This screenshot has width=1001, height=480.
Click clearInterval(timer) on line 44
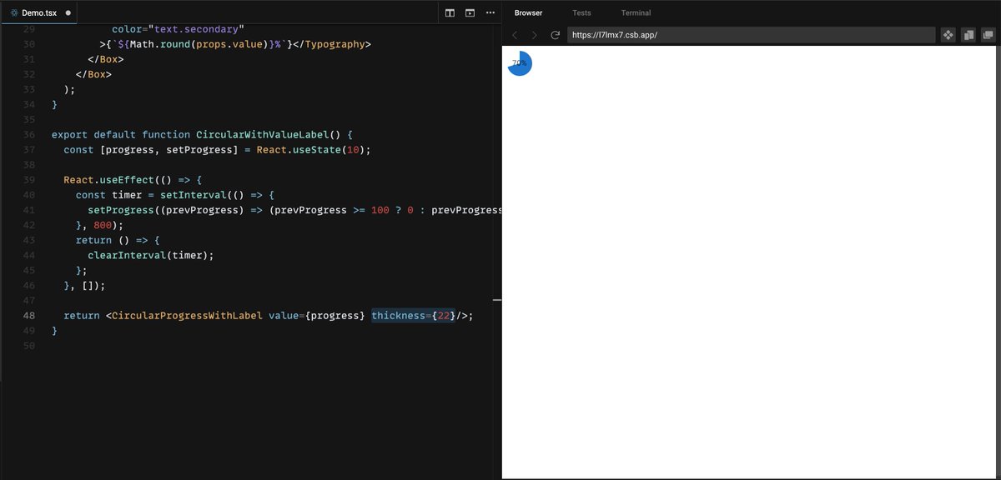tap(148, 255)
